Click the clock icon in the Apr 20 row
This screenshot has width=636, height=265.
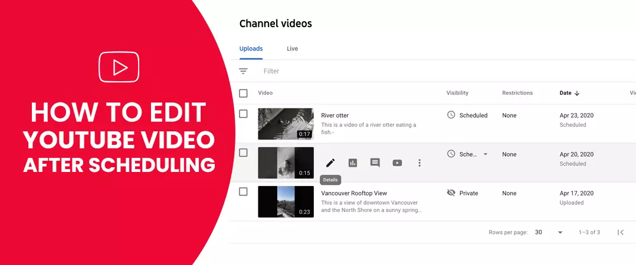click(451, 154)
